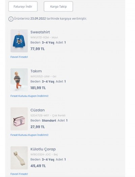Viewport: 135px width, 177px height.
Task: Click the Faturayı İndir button
Action: coord(23,6)
